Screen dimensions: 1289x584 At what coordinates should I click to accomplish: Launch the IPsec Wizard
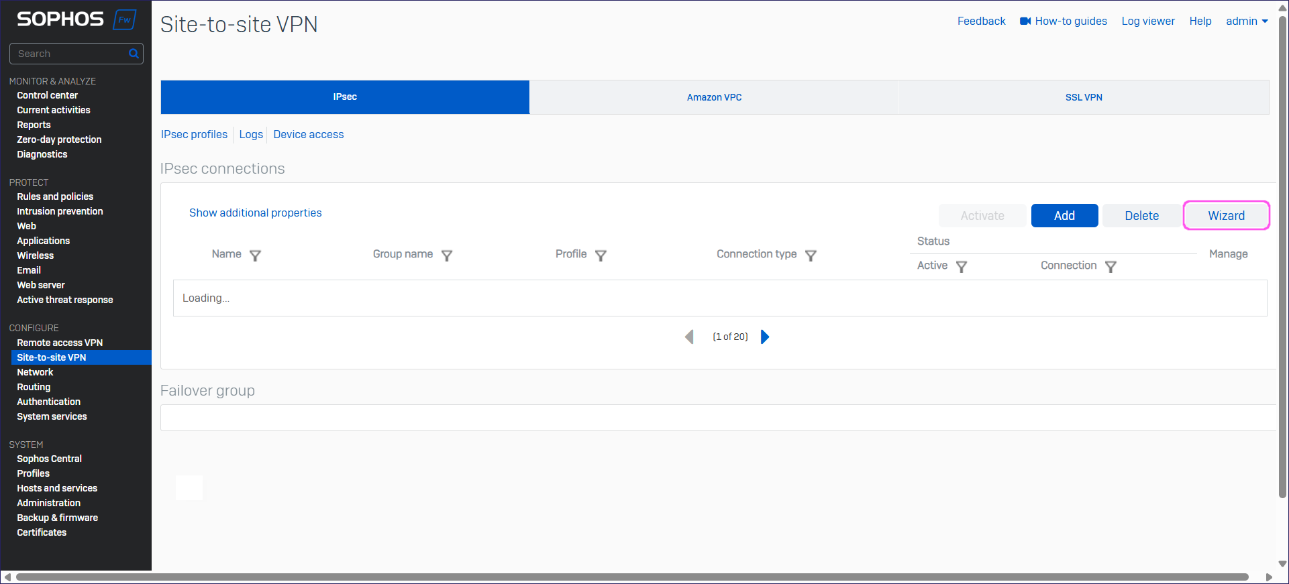click(x=1226, y=216)
